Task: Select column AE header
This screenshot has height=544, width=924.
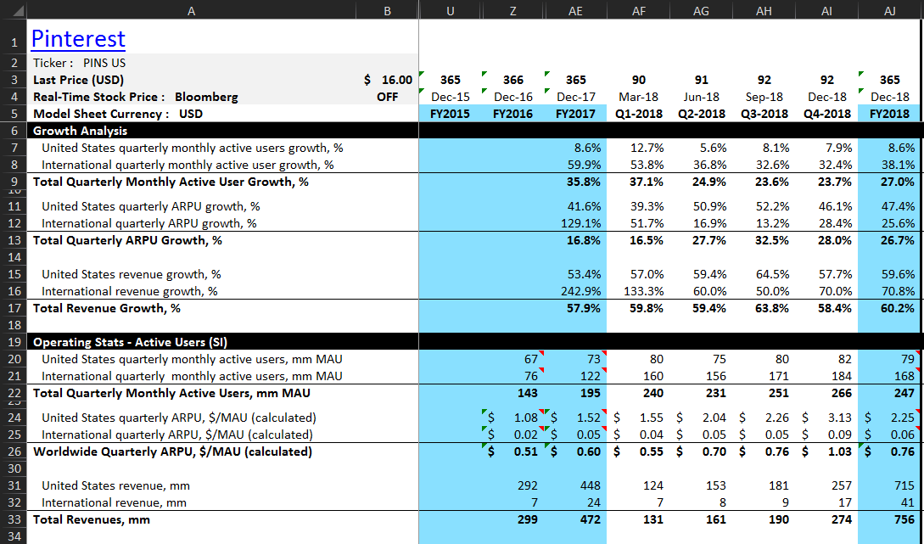Action: click(x=576, y=11)
